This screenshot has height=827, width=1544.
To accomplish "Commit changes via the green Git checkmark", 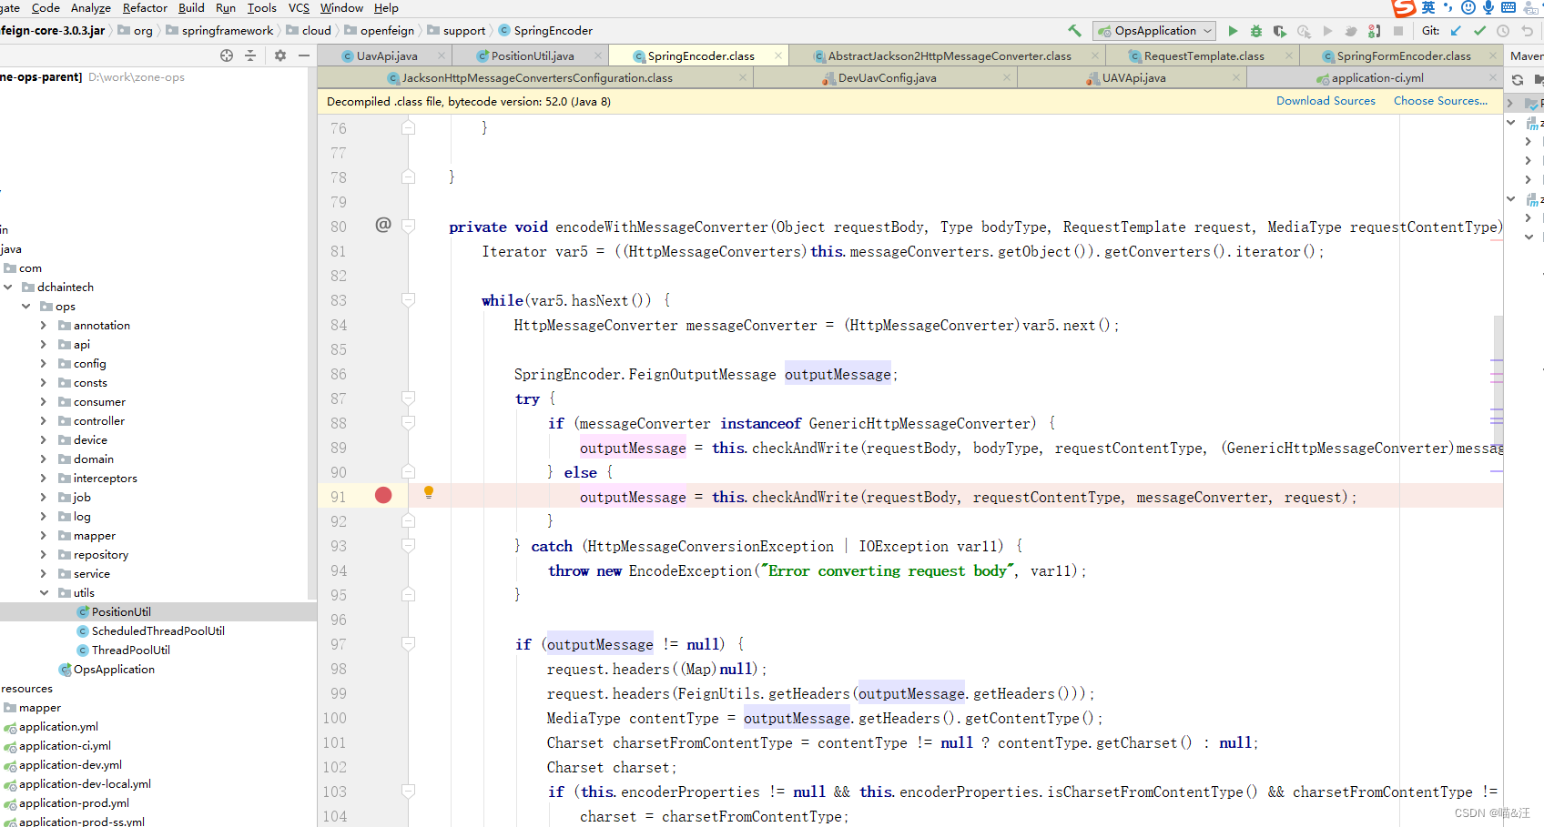I will click(x=1478, y=30).
